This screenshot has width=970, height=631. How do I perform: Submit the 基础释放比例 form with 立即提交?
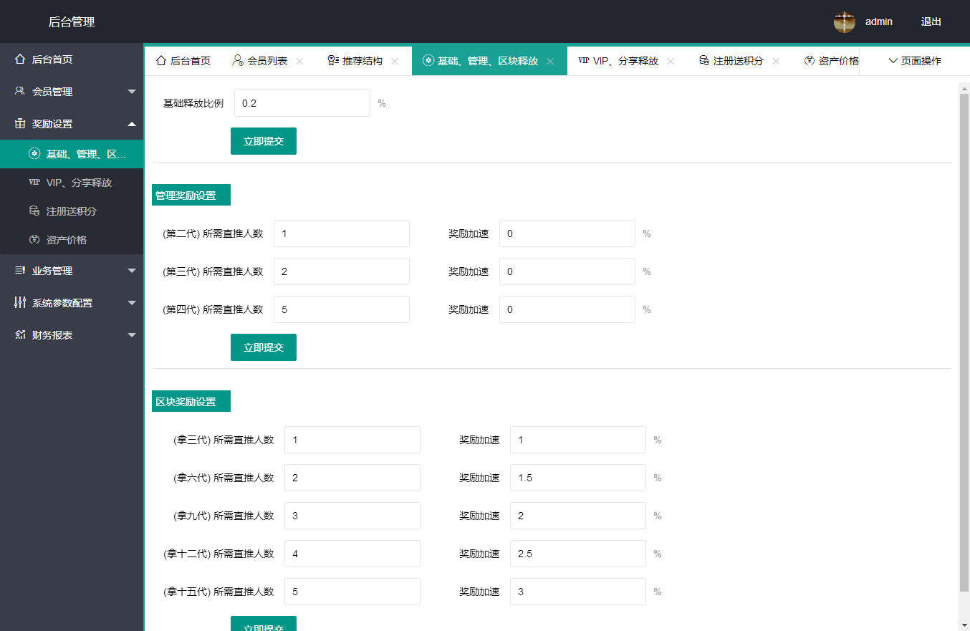click(263, 141)
